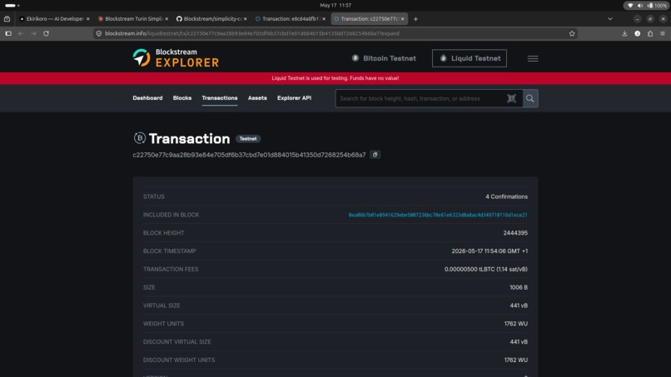Click the magnifier search button

point(529,98)
